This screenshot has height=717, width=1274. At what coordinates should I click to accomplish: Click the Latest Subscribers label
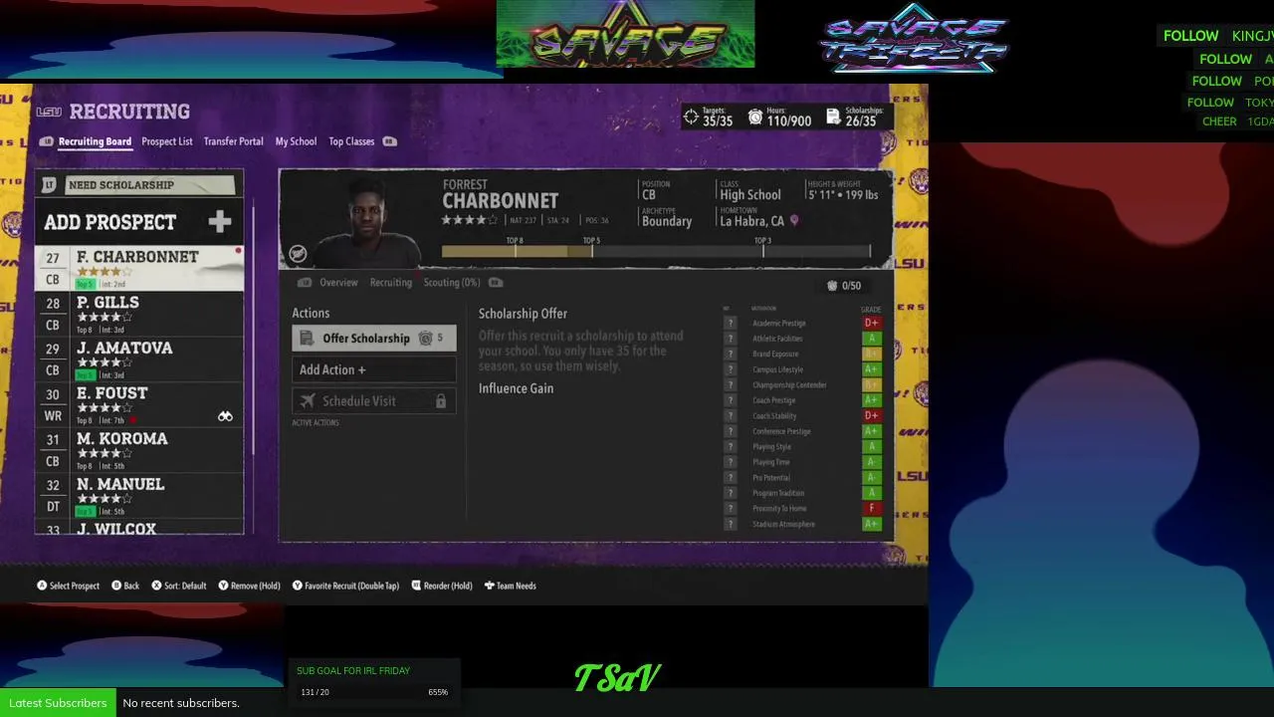(x=58, y=703)
